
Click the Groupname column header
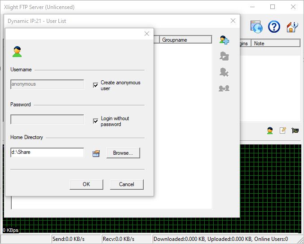coord(185,40)
